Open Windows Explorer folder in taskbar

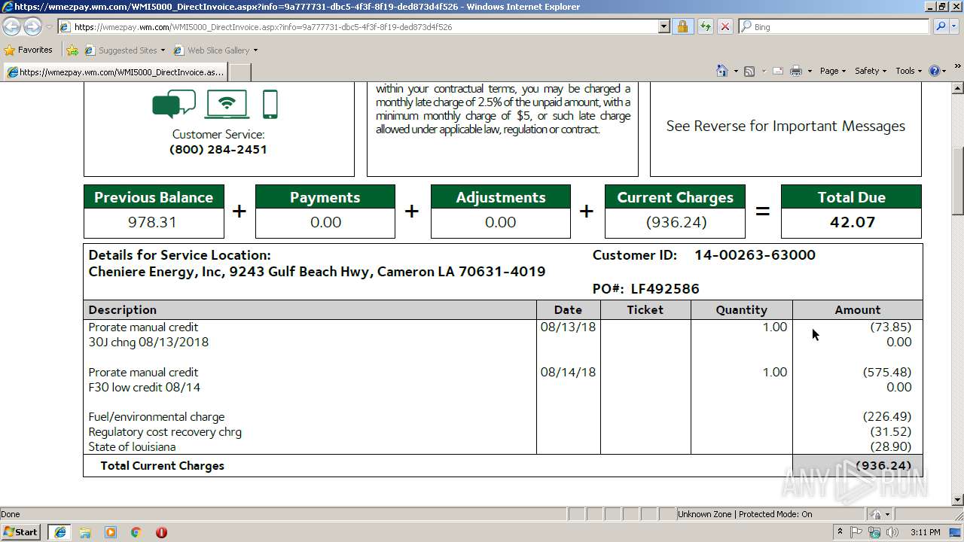pyautogui.click(x=85, y=532)
